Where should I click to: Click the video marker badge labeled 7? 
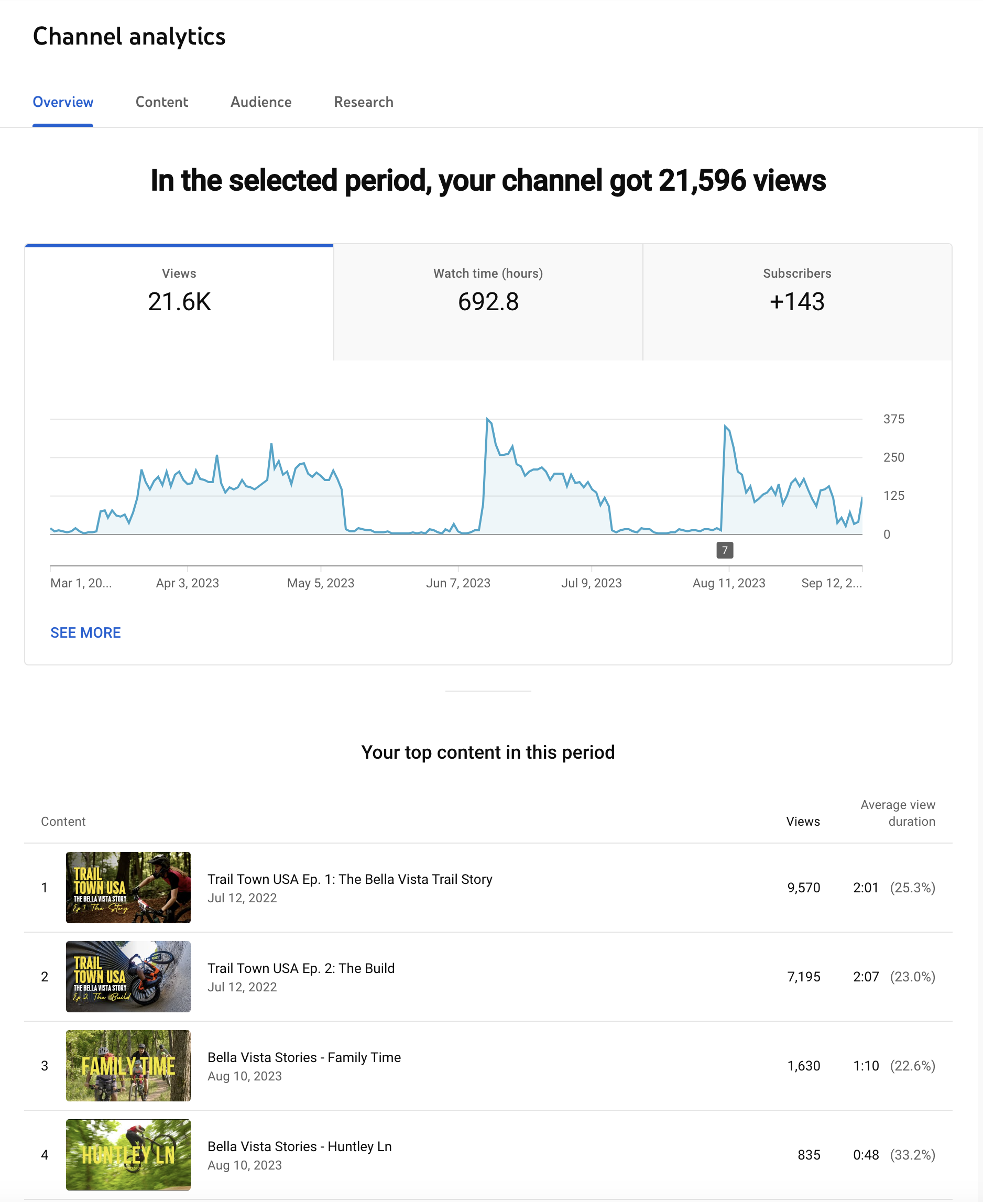click(724, 550)
